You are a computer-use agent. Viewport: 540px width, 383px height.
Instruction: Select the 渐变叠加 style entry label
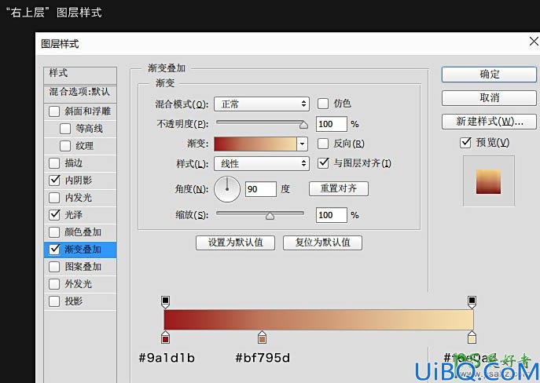83,250
